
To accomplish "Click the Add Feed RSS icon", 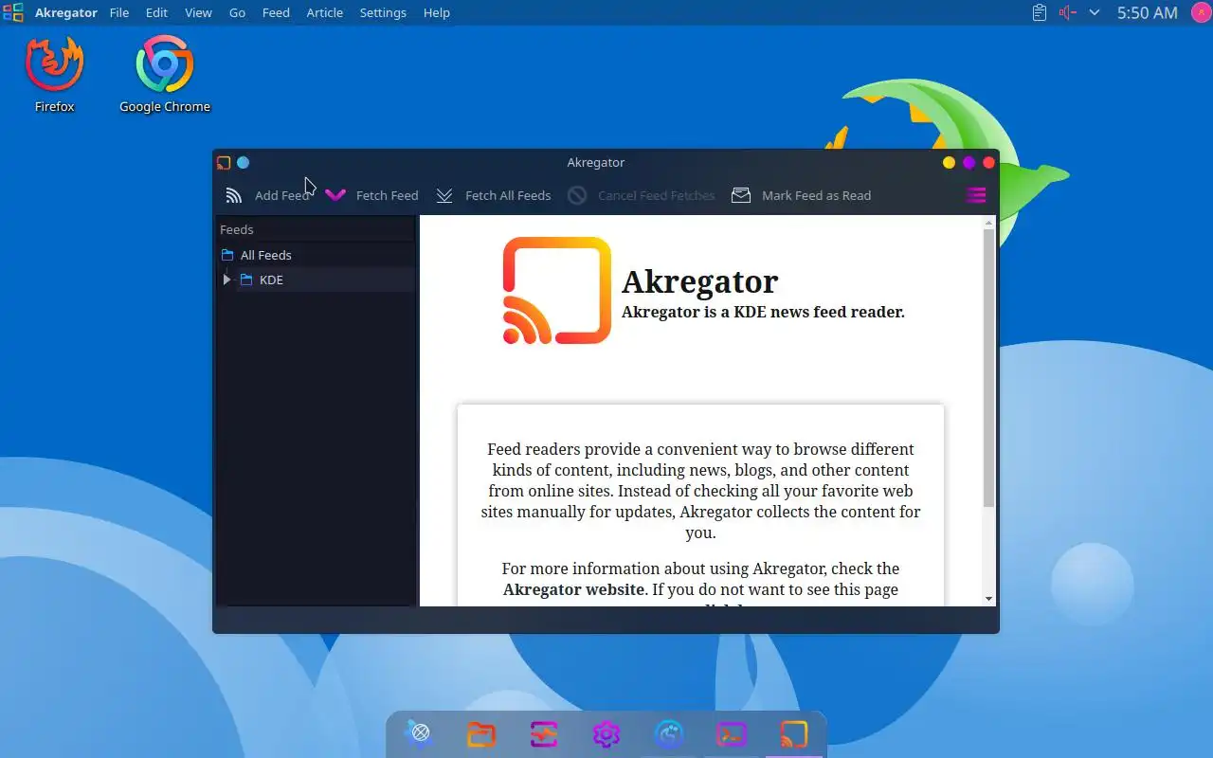I will tap(234, 195).
